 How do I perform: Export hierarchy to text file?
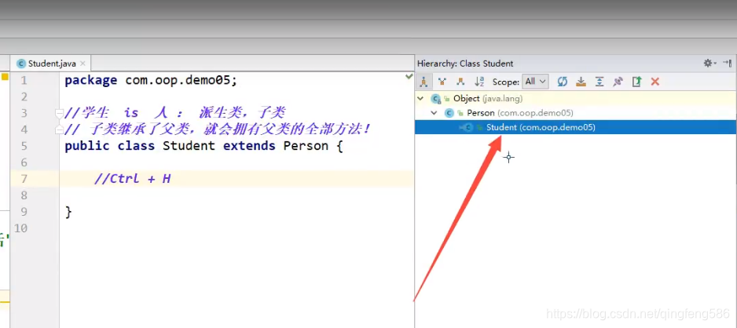click(636, 82)
